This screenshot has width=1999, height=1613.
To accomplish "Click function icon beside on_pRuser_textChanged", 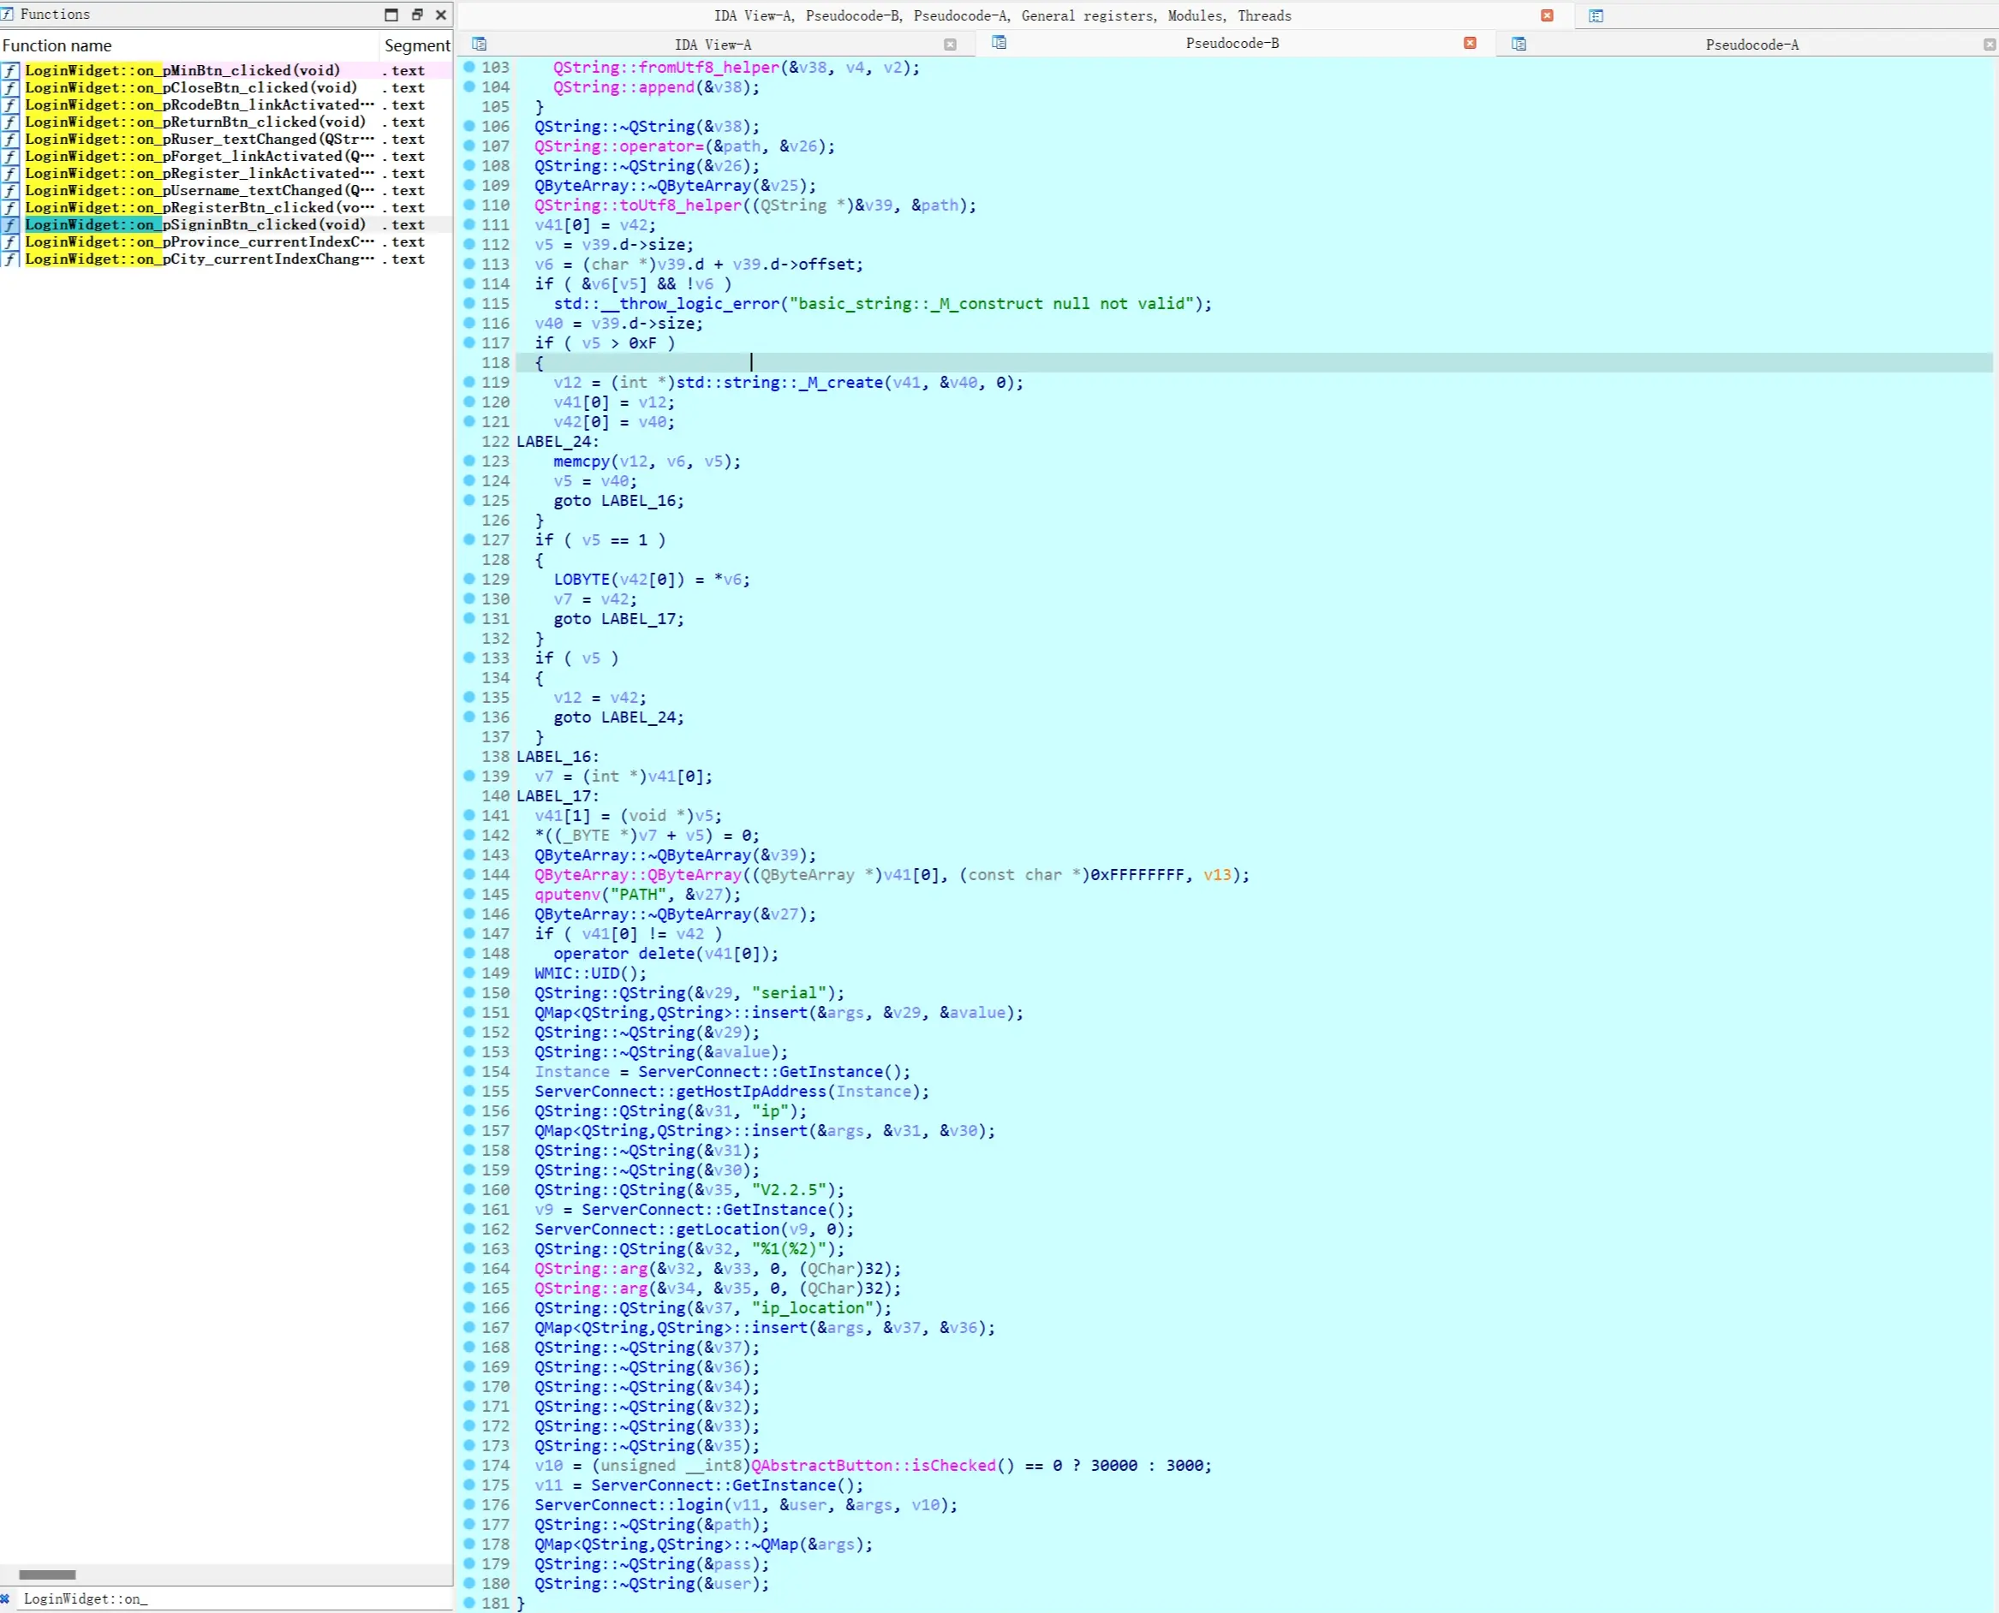I will 10,140.
